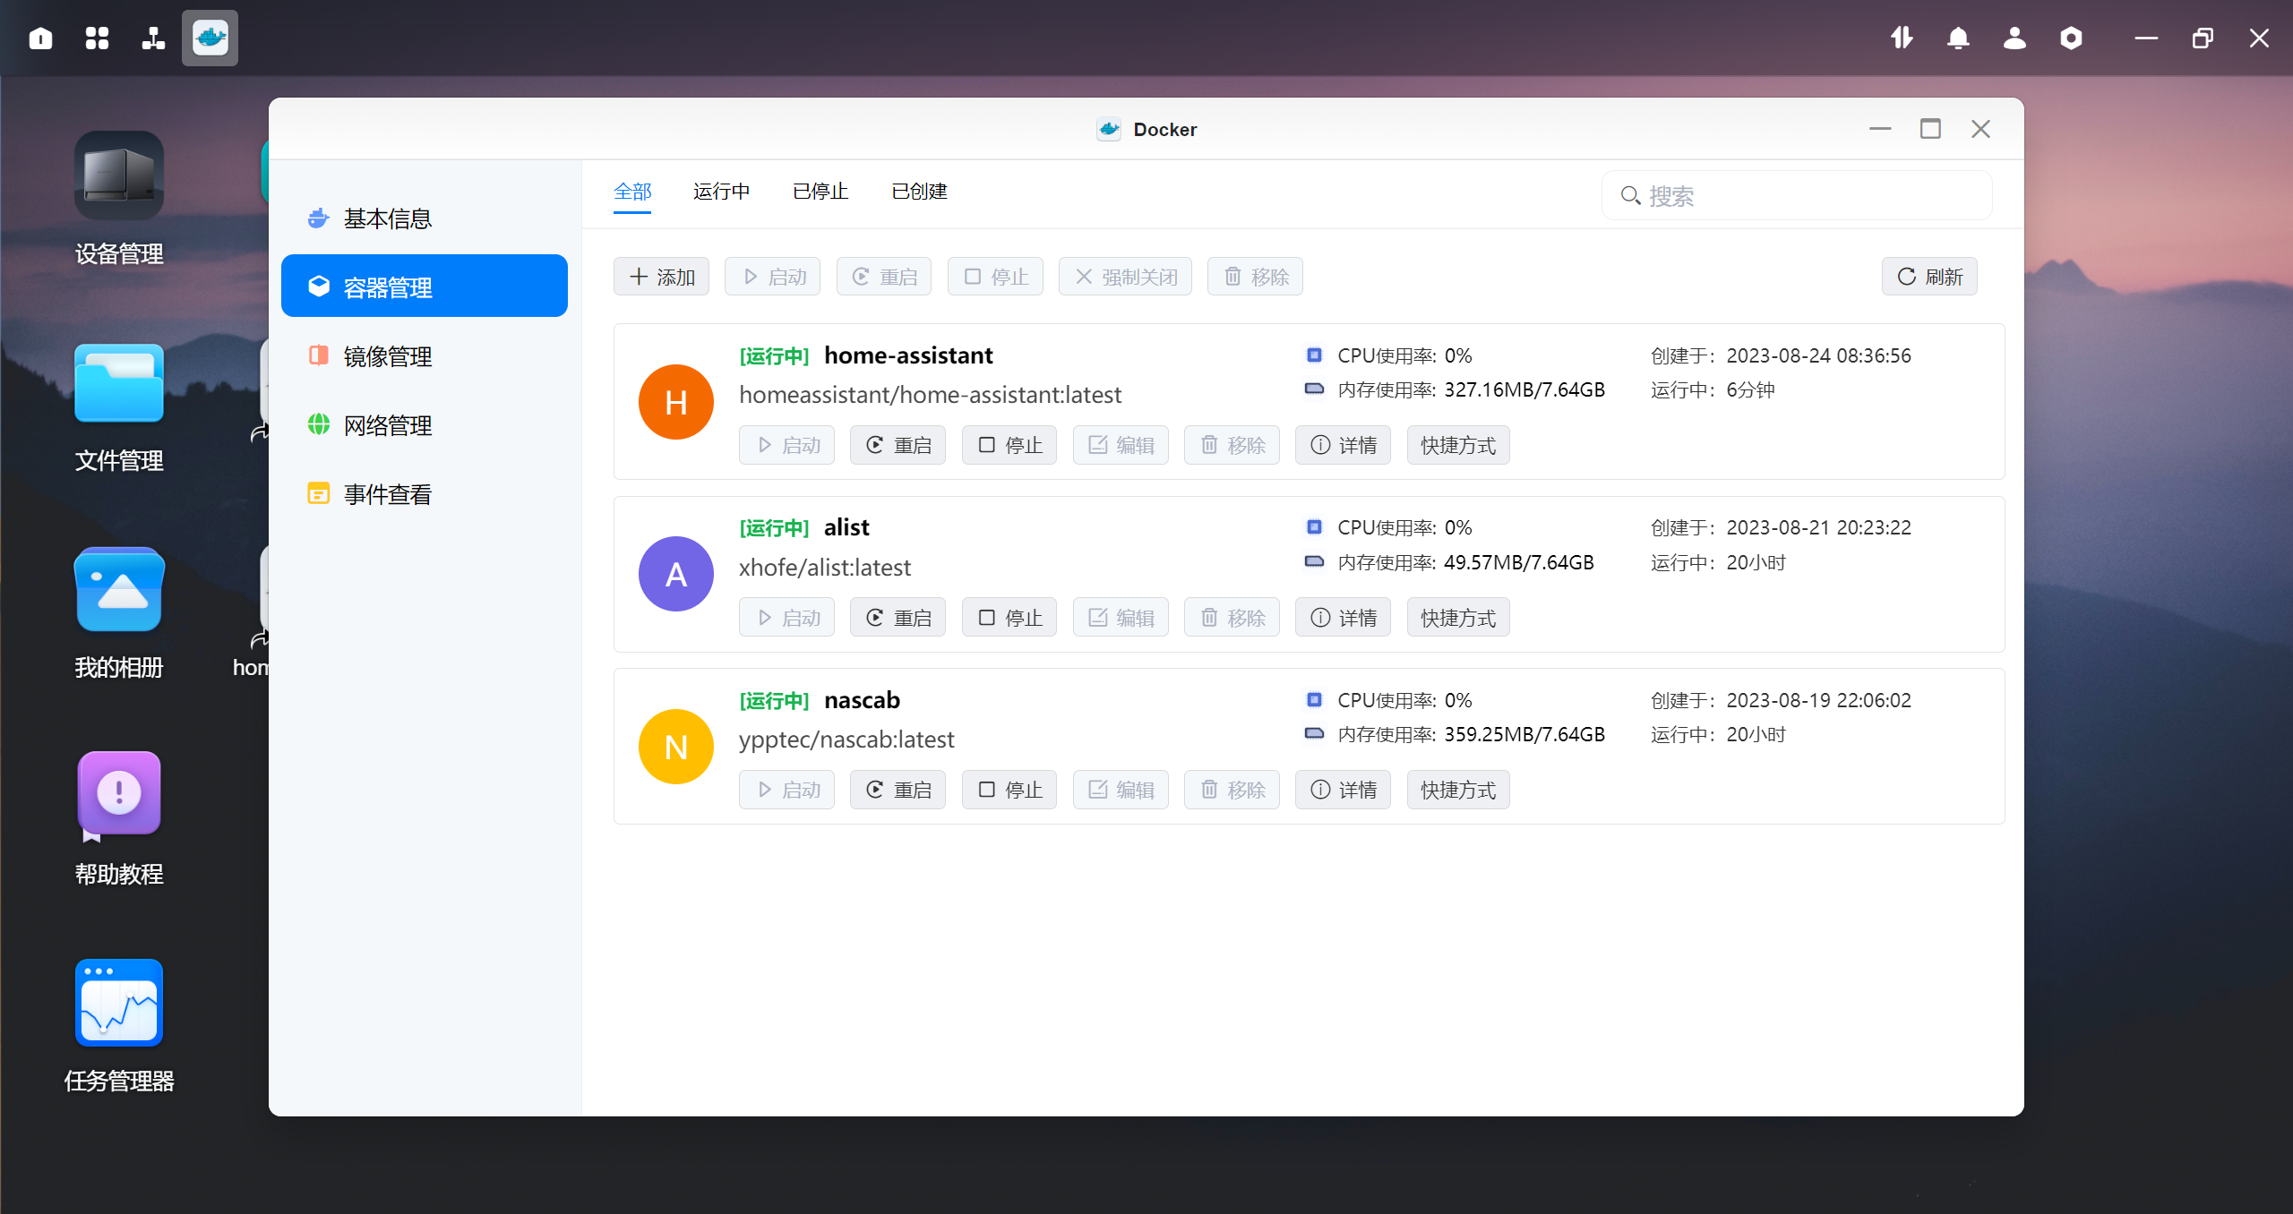Remove the nascab container
Viewport: 2293px width, 1214px height.
(x=1232, y=790)
